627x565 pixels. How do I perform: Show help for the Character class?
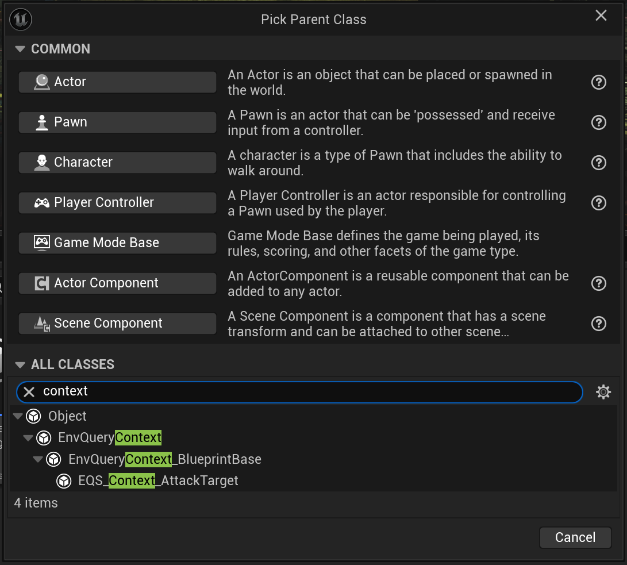599,163
